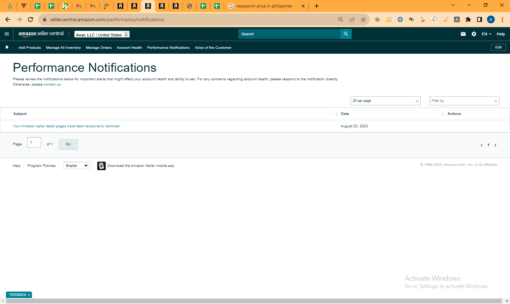Open the green broom extension icon
This screenshot has width=510, height=304.
pyautogui.click(x=446, y=19)
